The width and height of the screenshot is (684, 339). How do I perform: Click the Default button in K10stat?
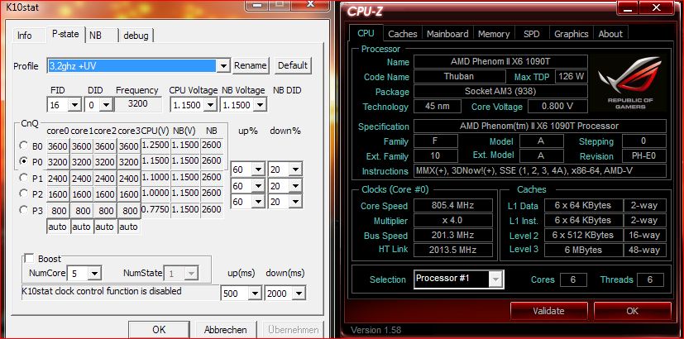[x=293, y=65]
